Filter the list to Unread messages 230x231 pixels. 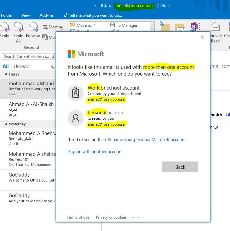(22, 67)
